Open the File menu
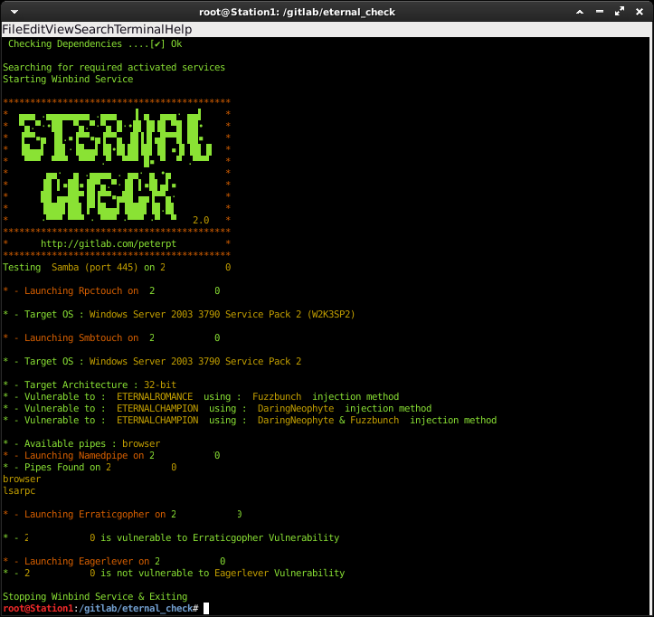The height and width of the screenshot is (617, 654). 12,29
